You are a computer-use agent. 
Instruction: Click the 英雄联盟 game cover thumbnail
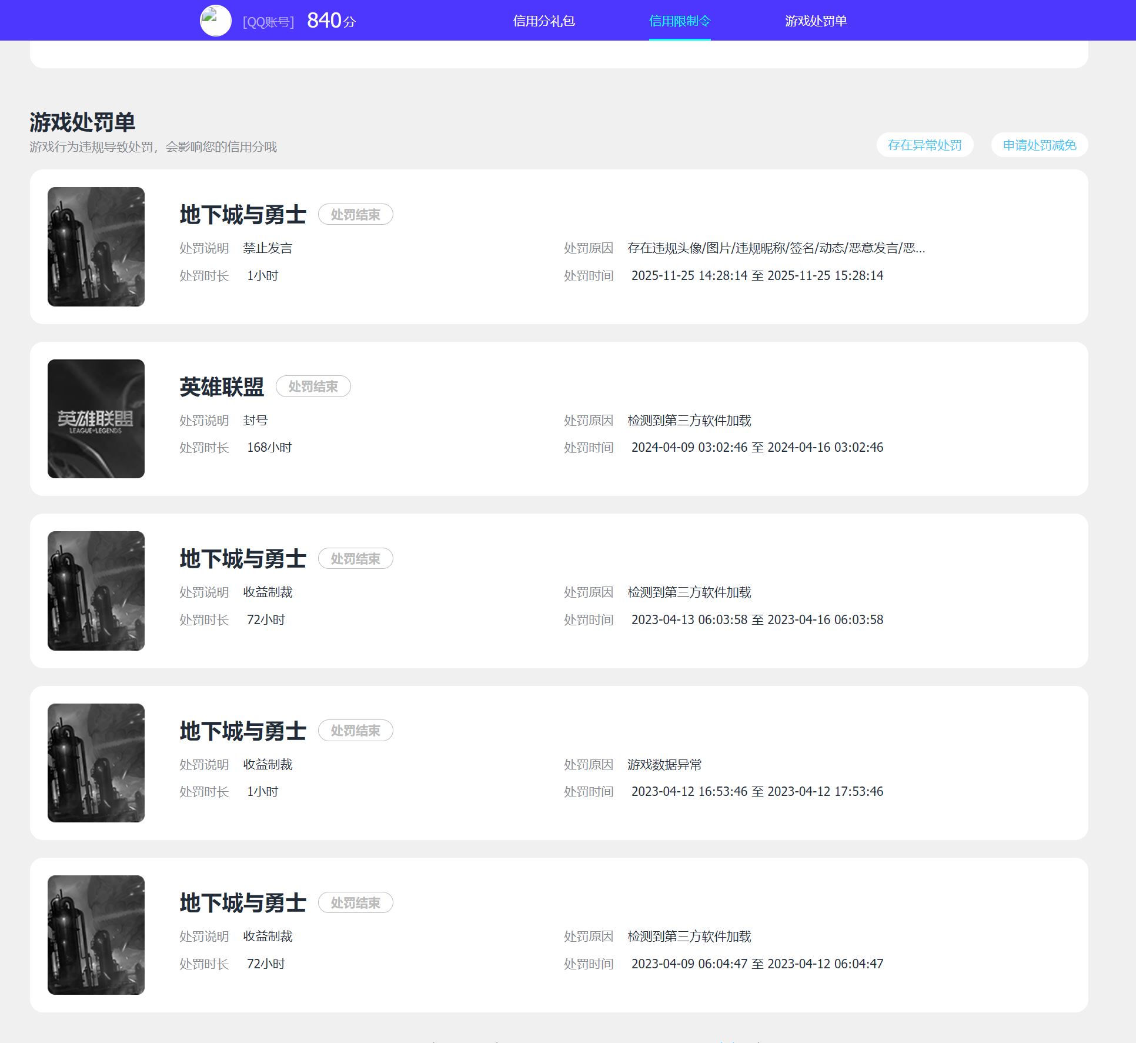pos(96,419)
